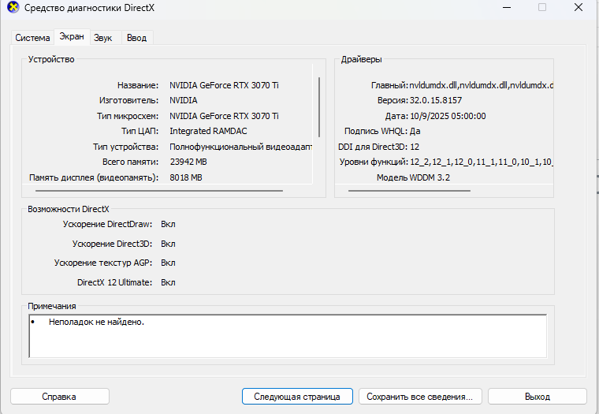599x414 pixels.
Task: Click horizontal scrollbar in Устройство panel
Action: (159, 190)
